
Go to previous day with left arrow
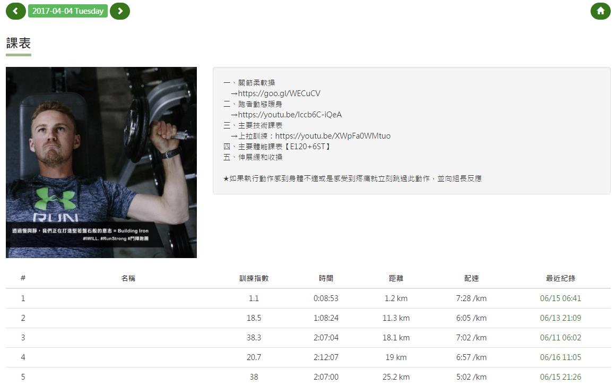(x=16, y=11)
